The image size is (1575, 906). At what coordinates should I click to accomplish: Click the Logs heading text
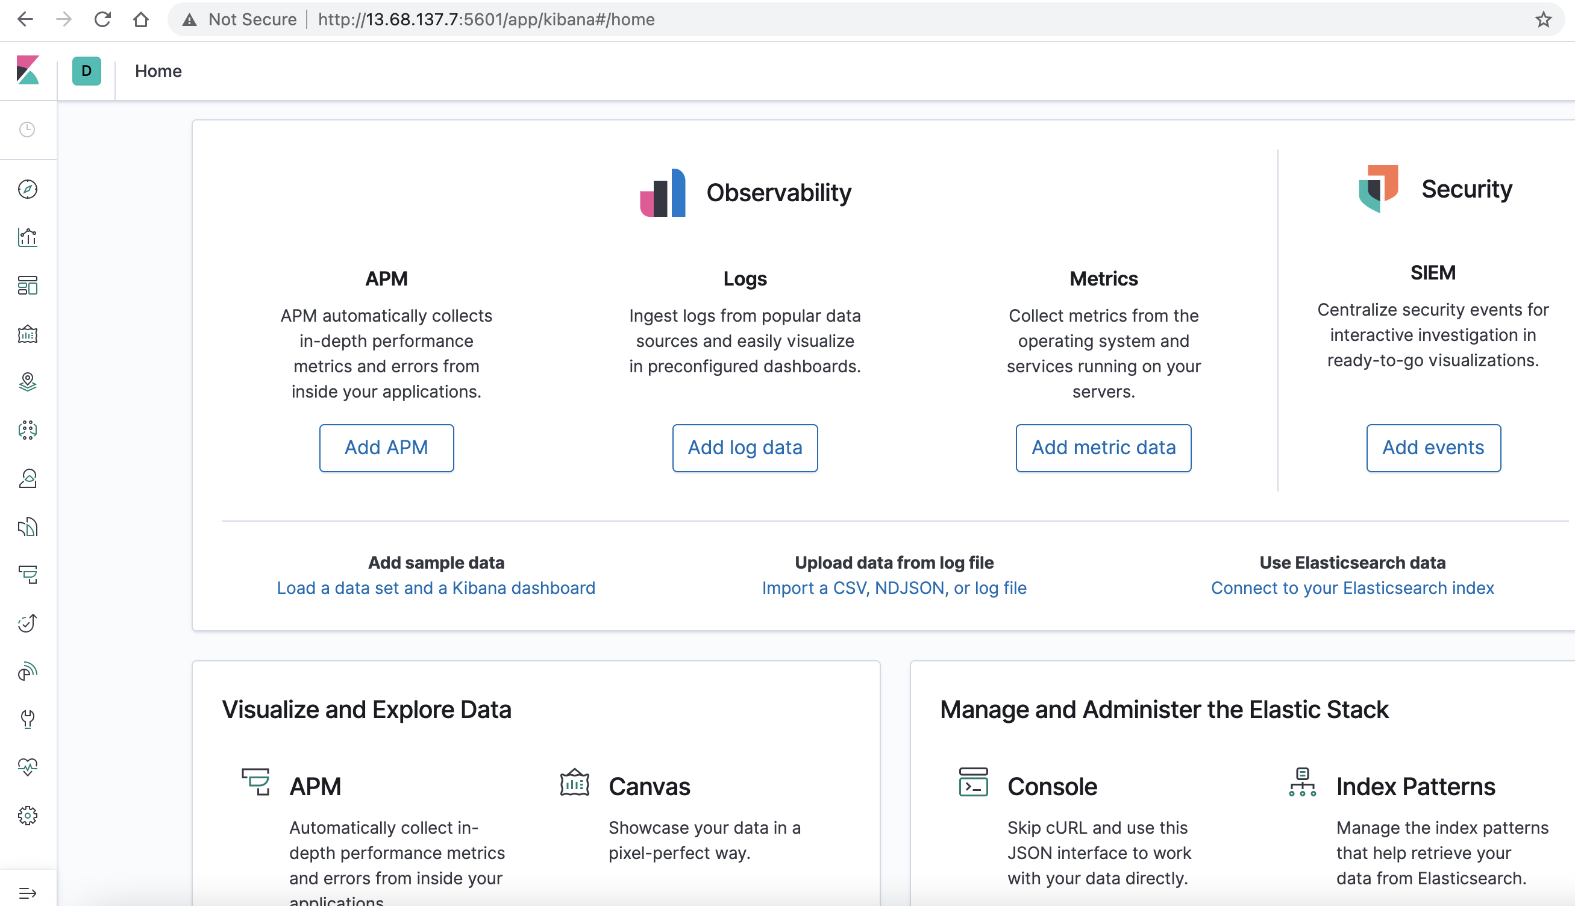(x=745, y=279)
